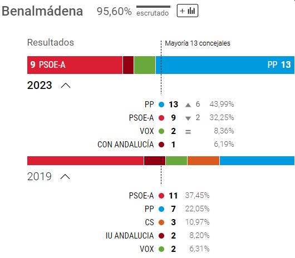Click the dark red CON ANDALUCÍA dot
This screenshot has height=258, width=295.
[x=161, y=145]
